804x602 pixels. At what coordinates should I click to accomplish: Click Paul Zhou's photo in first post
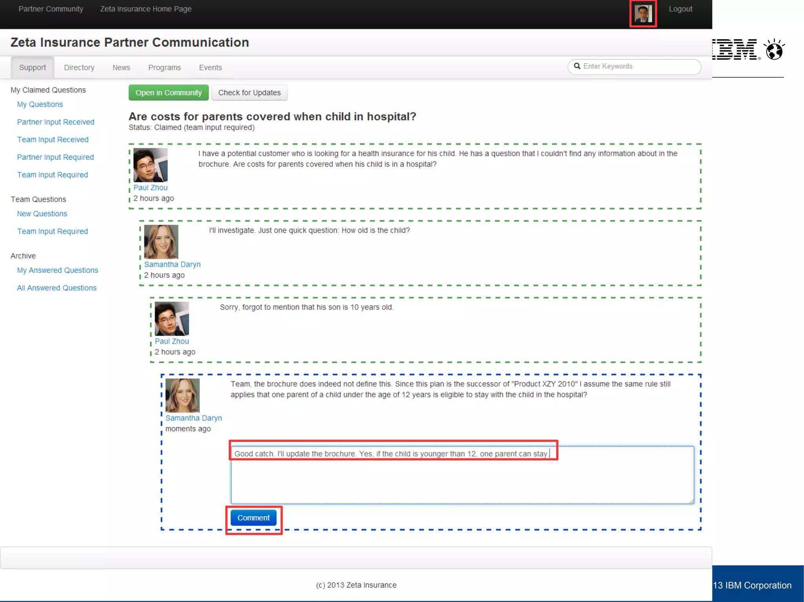150,165
